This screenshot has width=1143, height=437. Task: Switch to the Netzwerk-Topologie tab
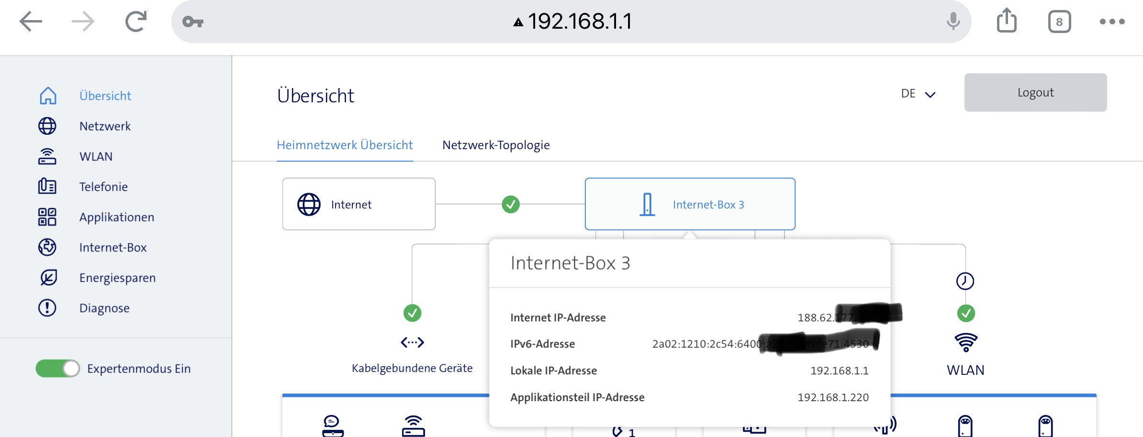click(496, 145)
